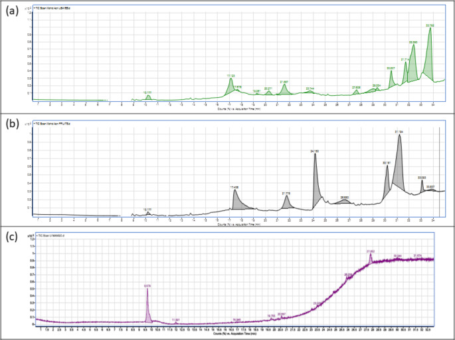Select the TIC Scan legend in the green chromatogram
The image size is (455, 340).
52,8
